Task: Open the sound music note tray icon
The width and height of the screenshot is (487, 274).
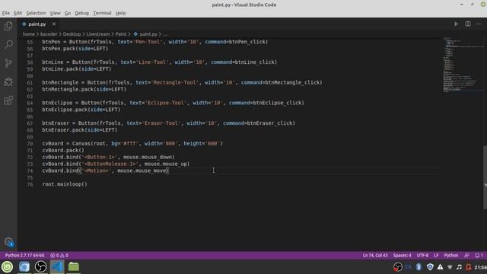Action: click(x=460, y=267)
